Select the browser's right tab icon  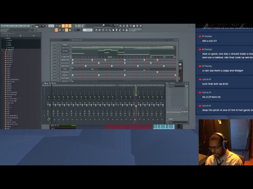33,36
